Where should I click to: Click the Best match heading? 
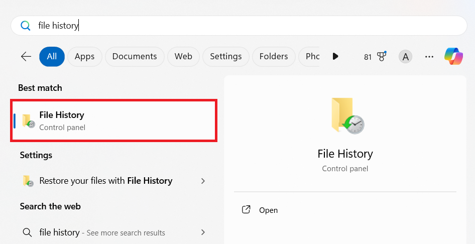(40, 88)
